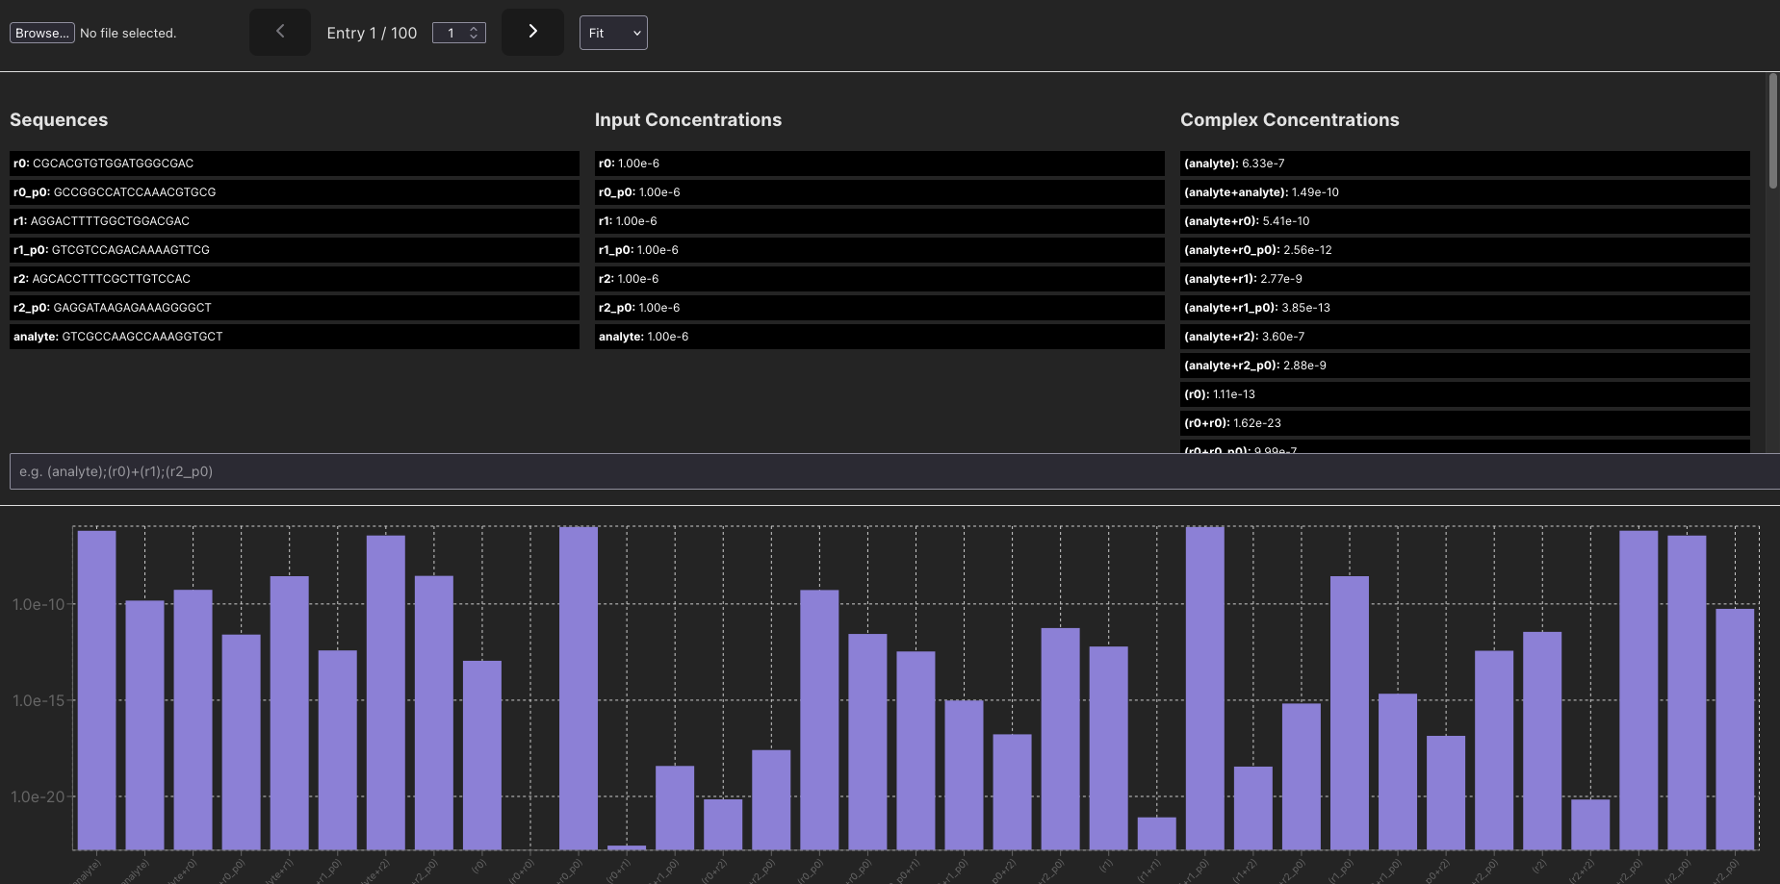The height and width of the screenshot is (884, 1780).
Task: Select complex row '(analyte+r0): 5.41e-10'
Action: (x=1465, y=221)
